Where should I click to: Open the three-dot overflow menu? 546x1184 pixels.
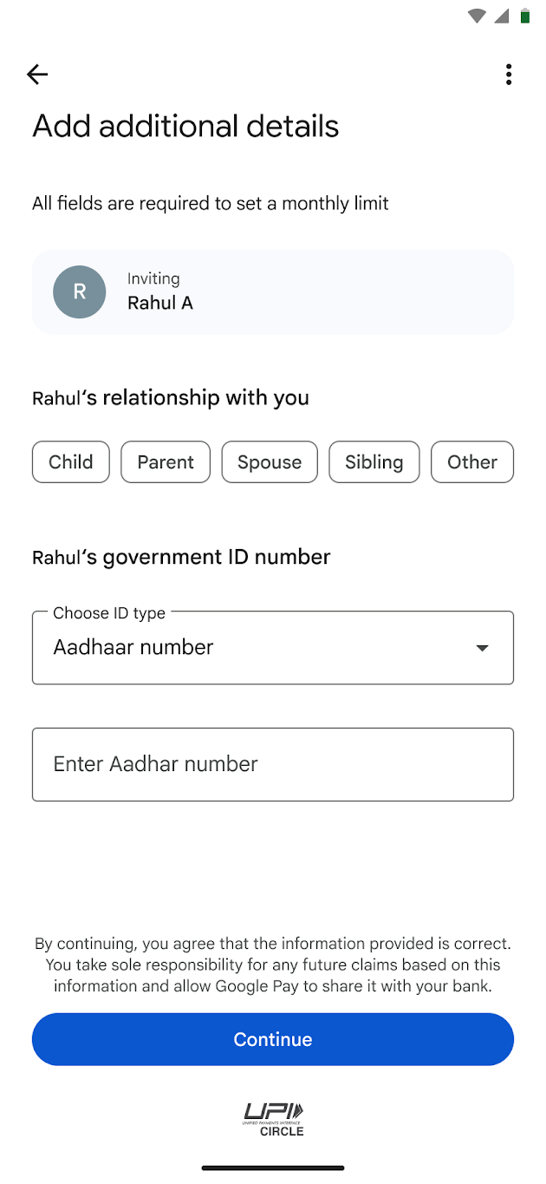[x=509, y=75]
